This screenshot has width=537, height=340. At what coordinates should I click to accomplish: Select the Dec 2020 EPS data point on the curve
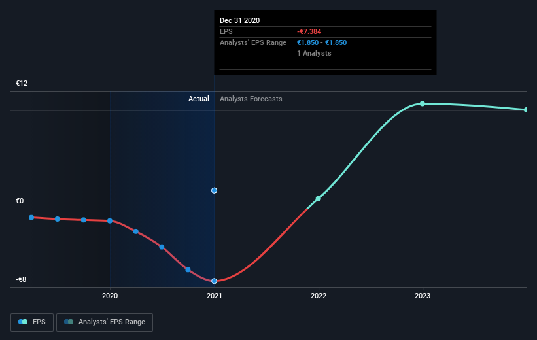pyautogui.click(x=214, y=280)
